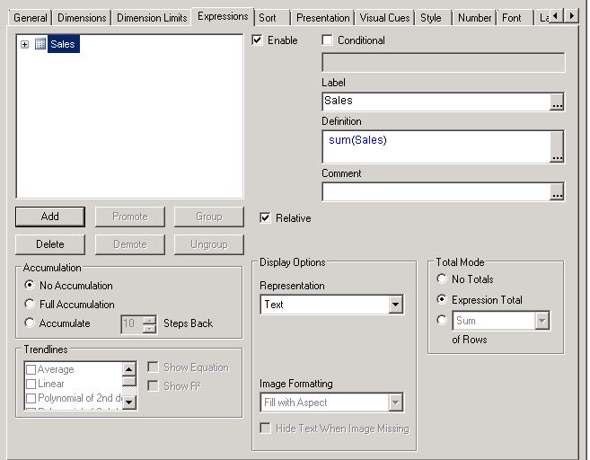Select the Sales expression entry
590x460 pixels.
point(63,44)
